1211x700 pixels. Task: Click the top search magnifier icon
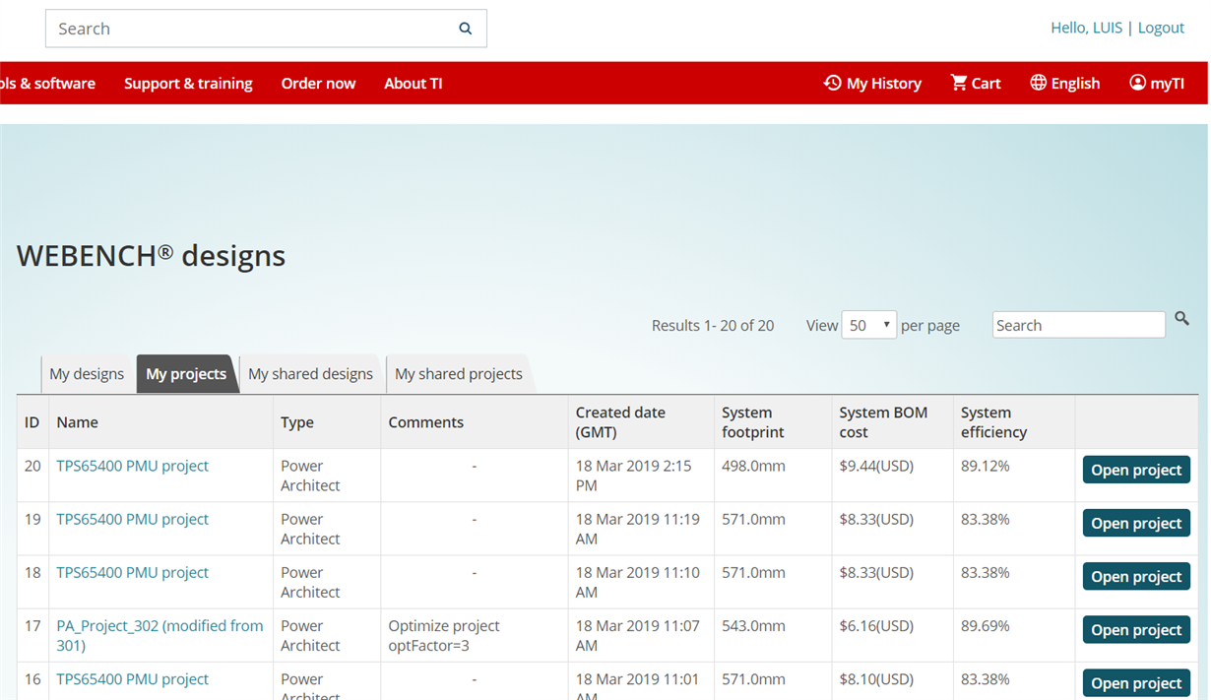466,29
